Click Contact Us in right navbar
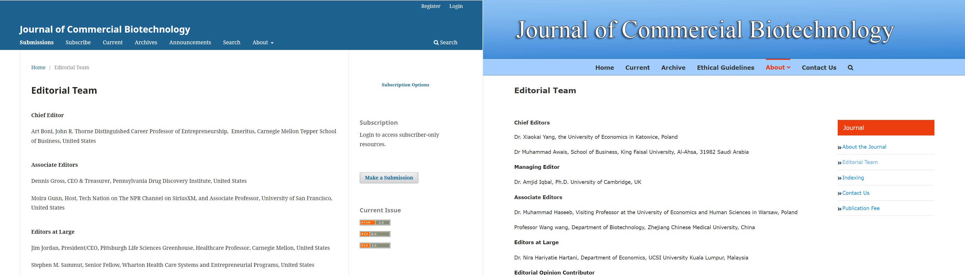 coord(819,68)
